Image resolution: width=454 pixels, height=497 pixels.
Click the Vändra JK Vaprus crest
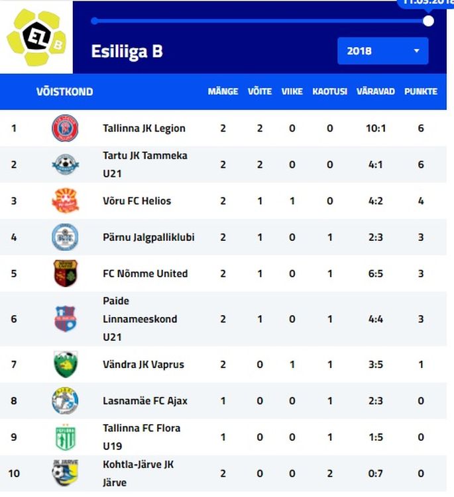(66, 364)
